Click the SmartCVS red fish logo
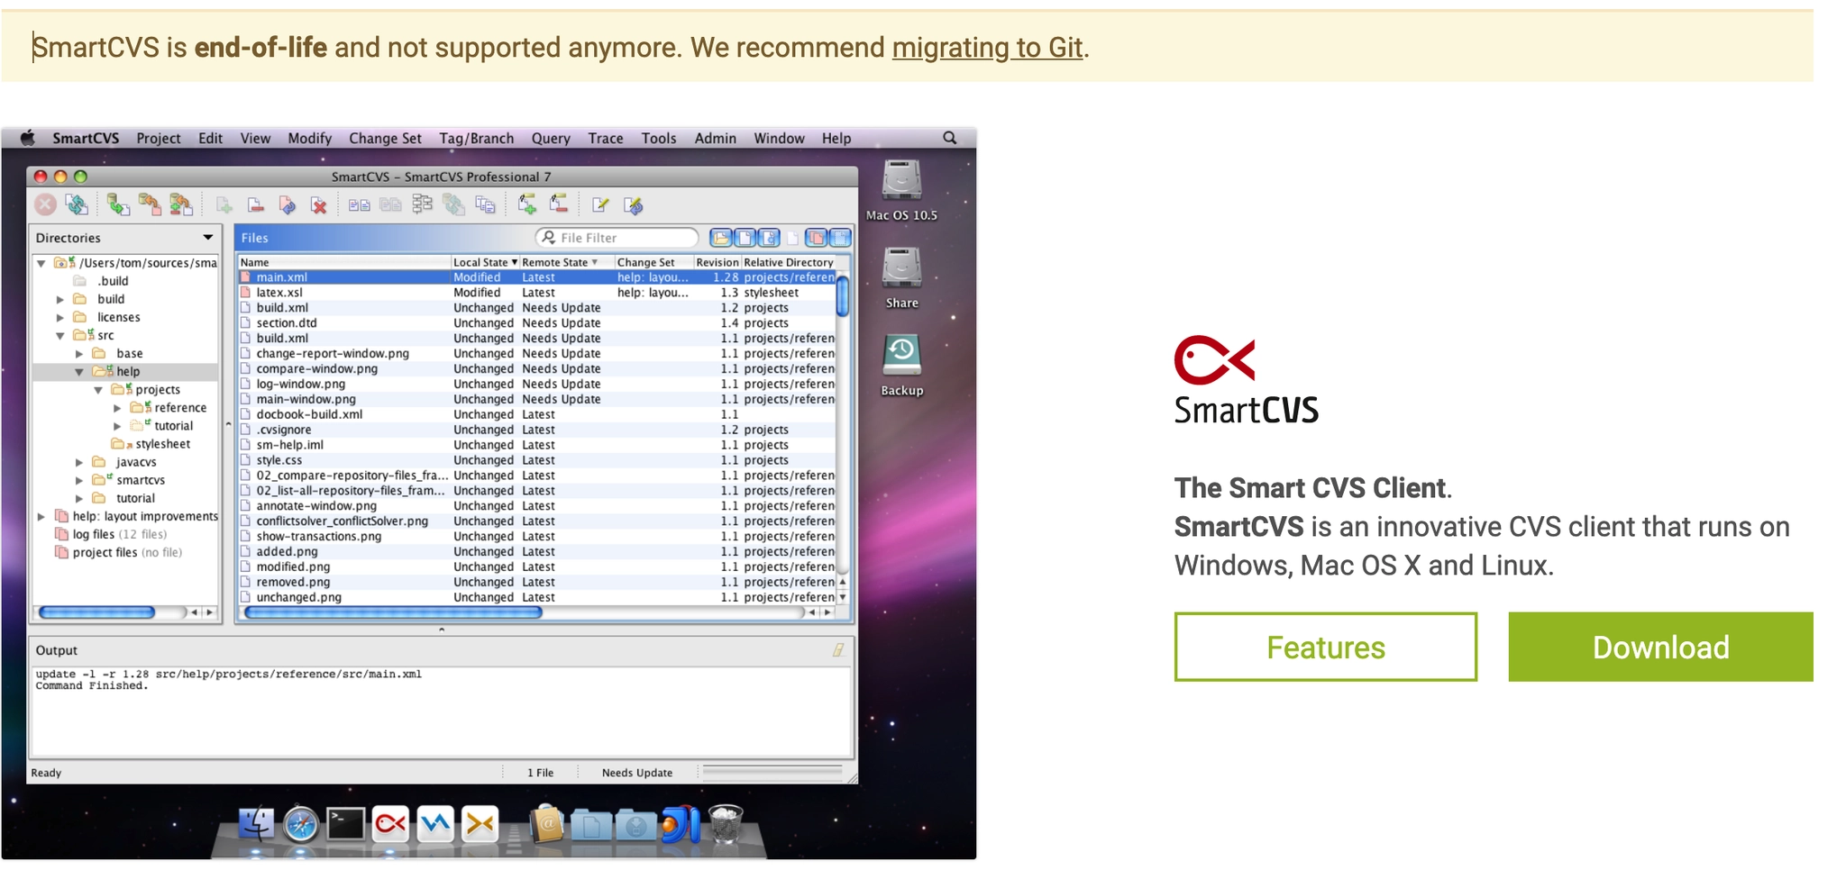1846x870 pixels. (1214, 360)
